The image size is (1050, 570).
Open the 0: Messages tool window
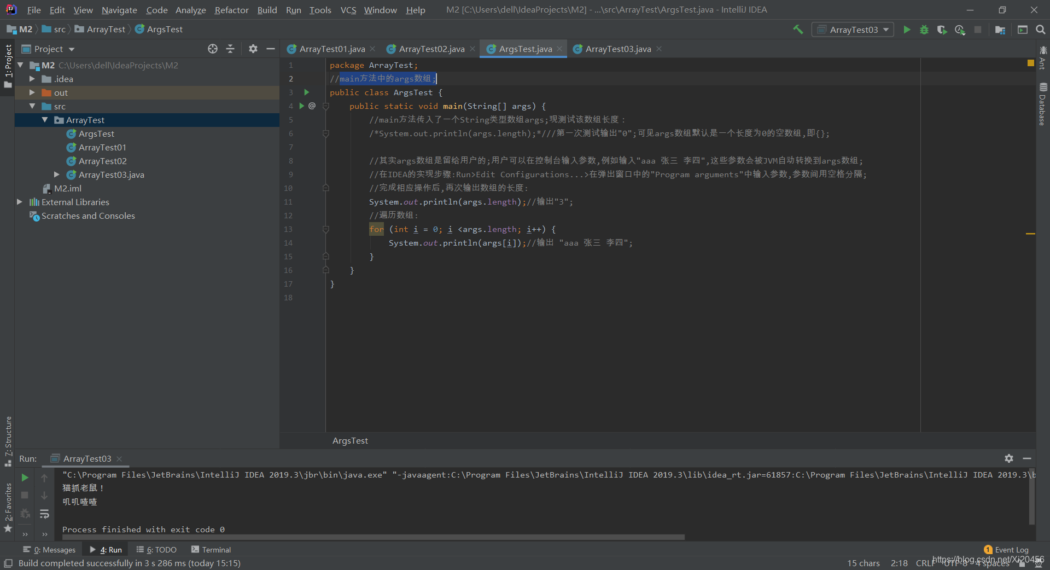49,550
